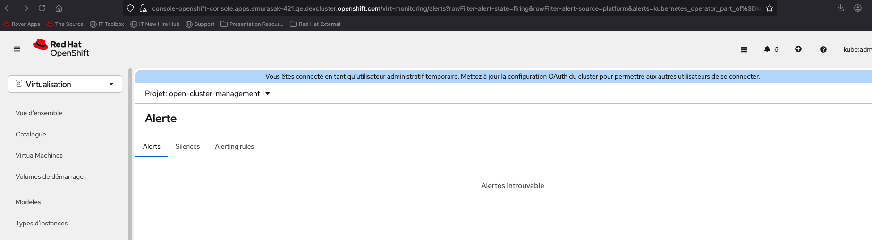
Task: Click the sidebar vertical scrollbar
Action: pos(130,154)
